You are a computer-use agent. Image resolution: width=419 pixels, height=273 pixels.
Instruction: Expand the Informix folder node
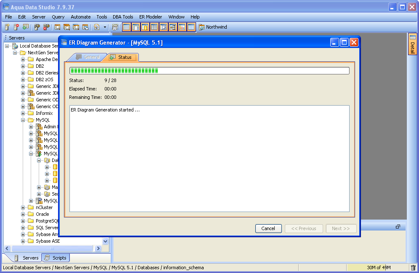[23, 113]
